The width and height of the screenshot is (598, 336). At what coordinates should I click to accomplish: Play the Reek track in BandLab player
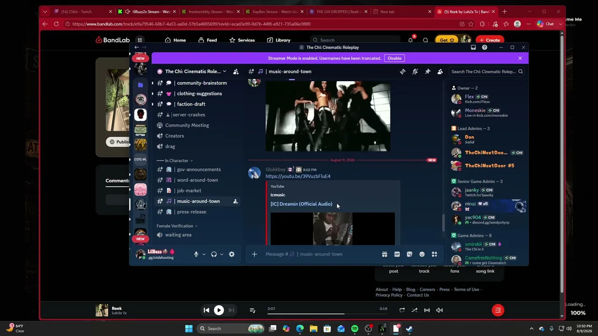[x=219, y=310]
